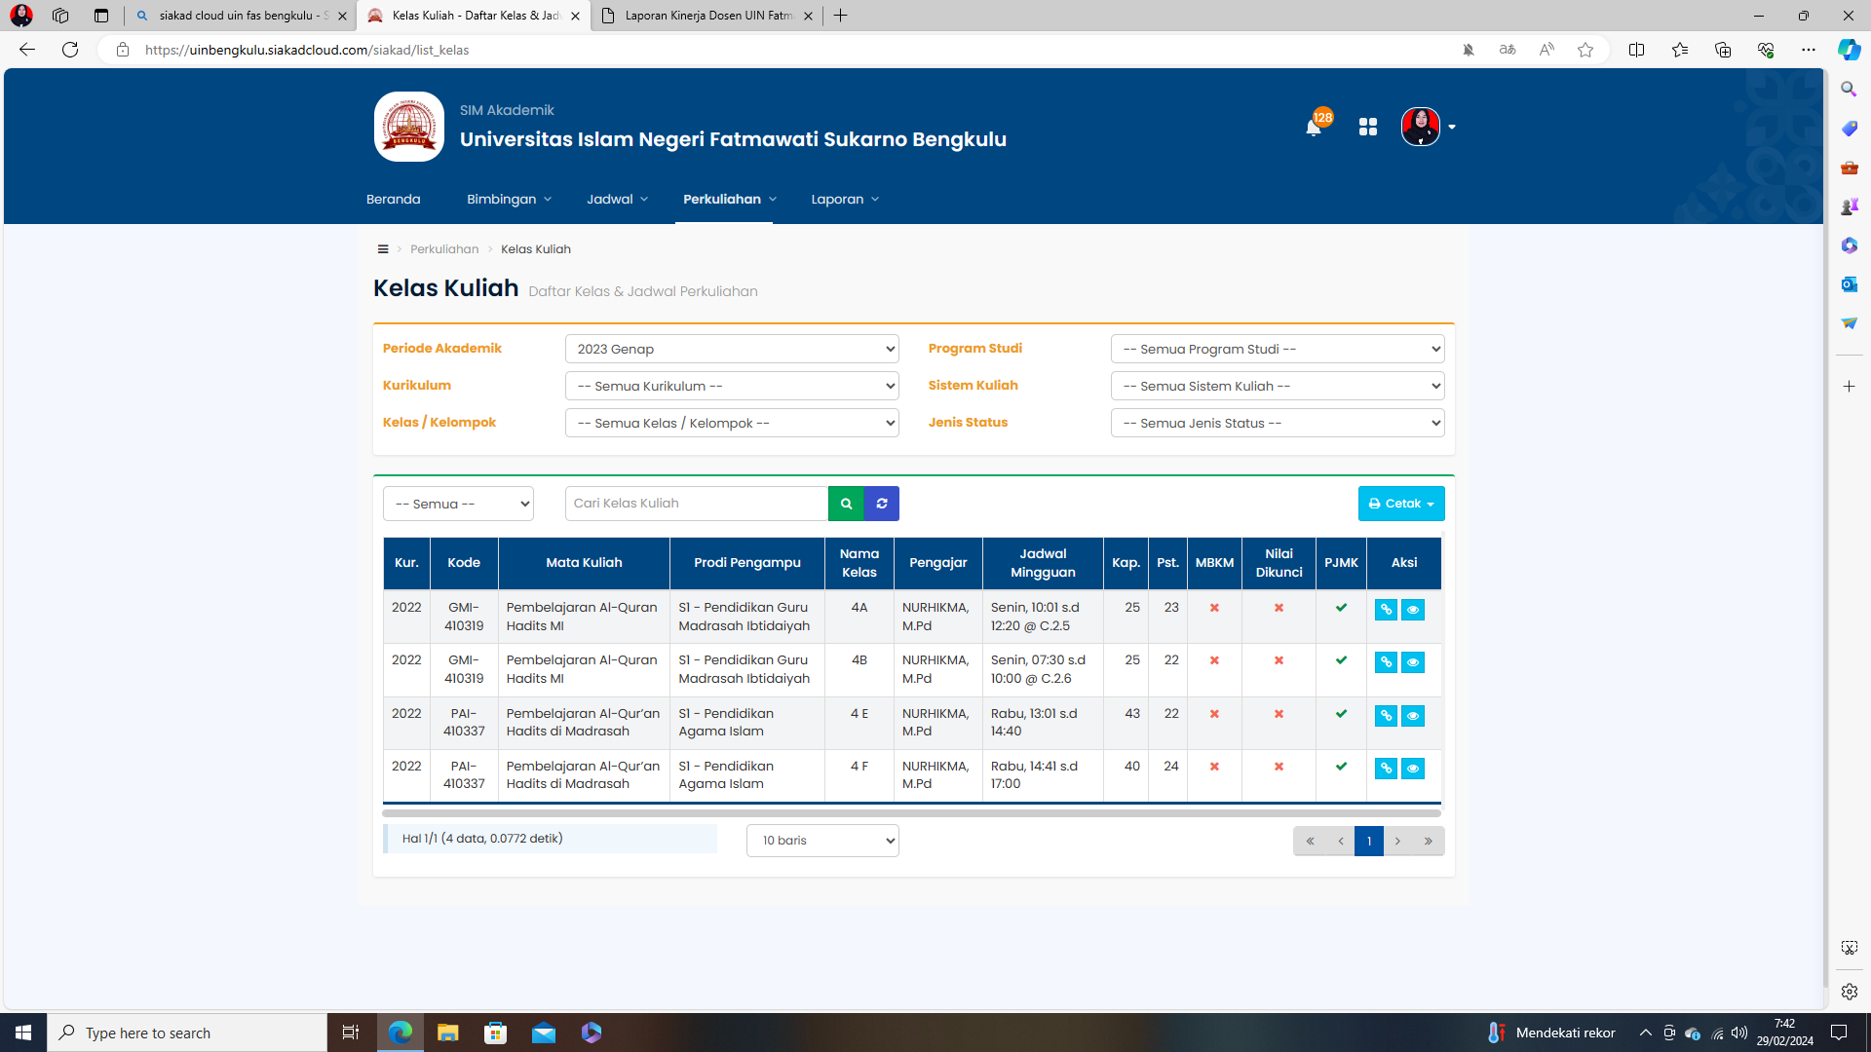Open the Laporan menu

(844, 199)
